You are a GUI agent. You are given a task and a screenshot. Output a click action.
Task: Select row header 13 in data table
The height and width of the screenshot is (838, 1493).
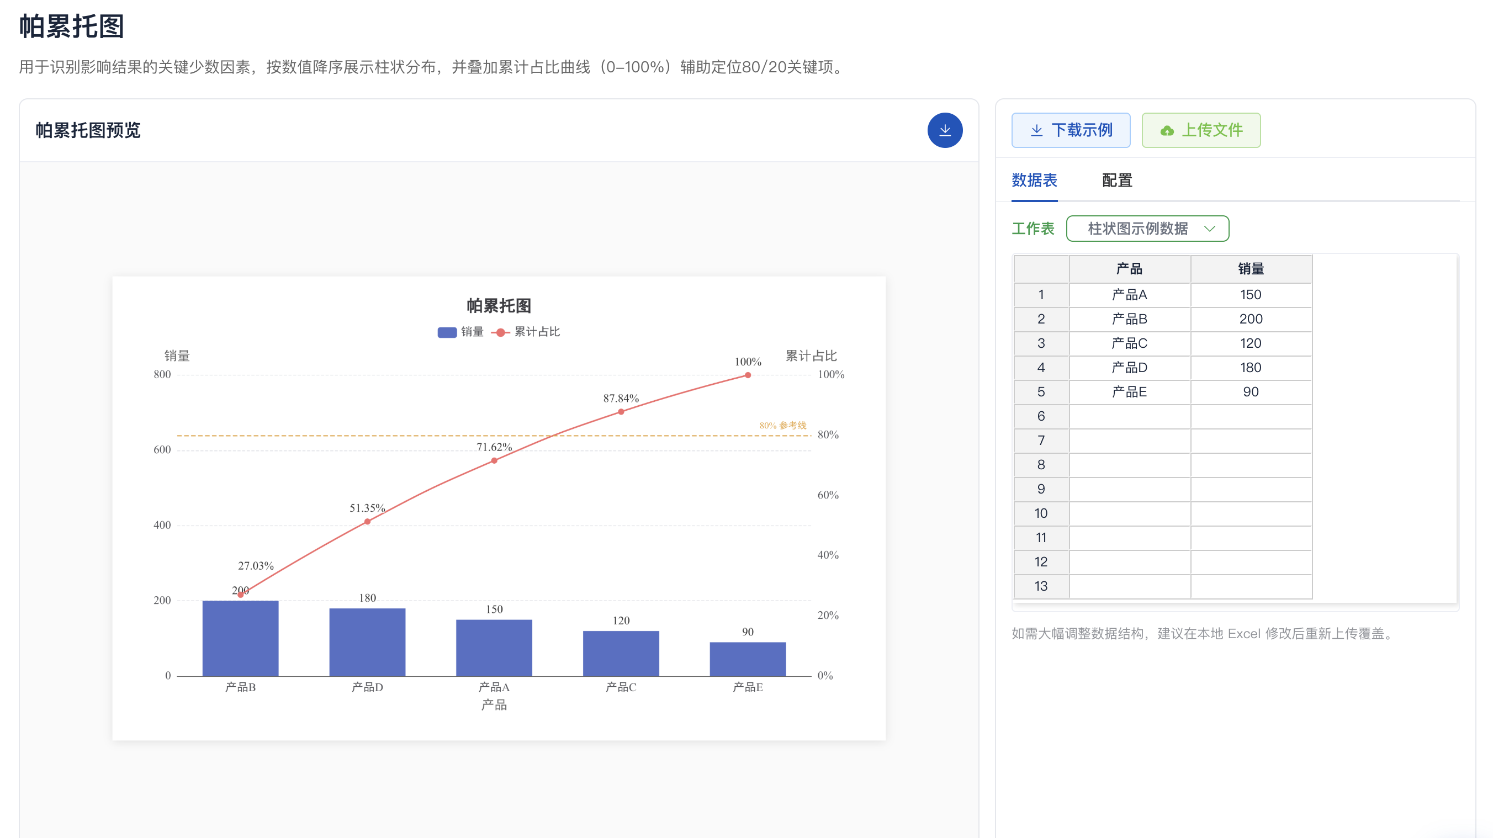(x=1041, y=586)
